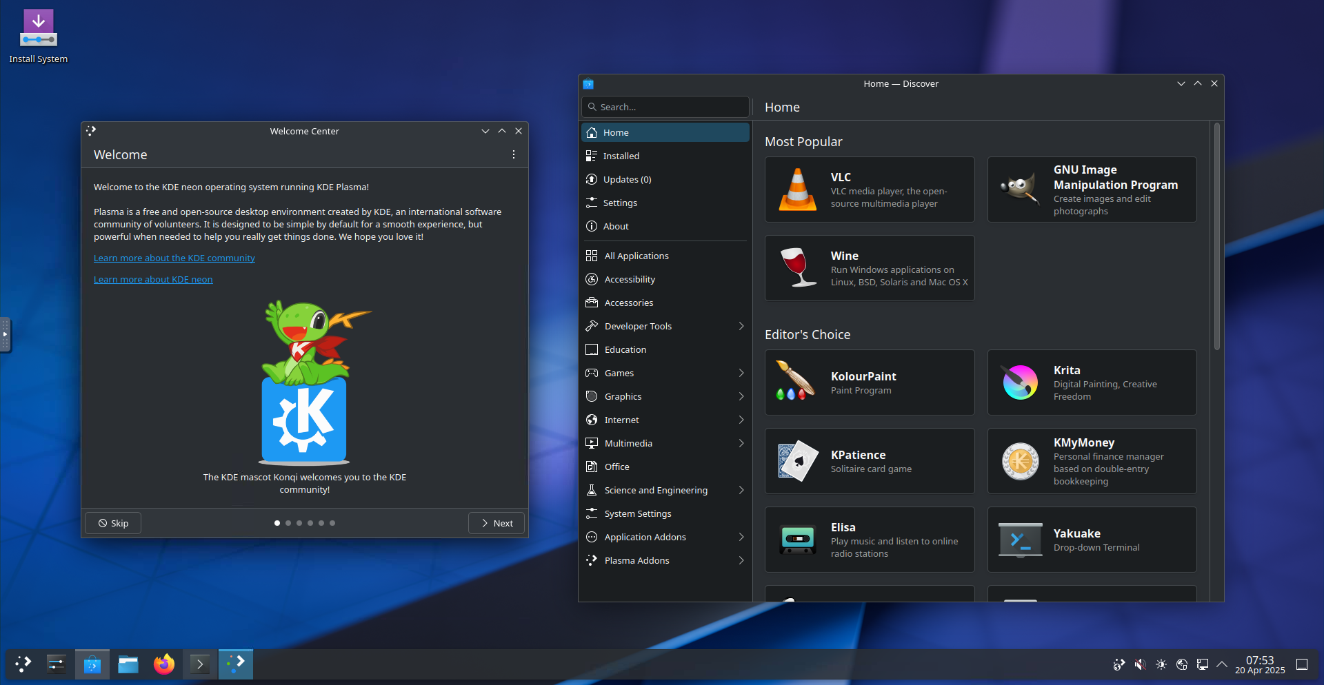Click 'Drop-down Terminal' description text

[1096, 547]
